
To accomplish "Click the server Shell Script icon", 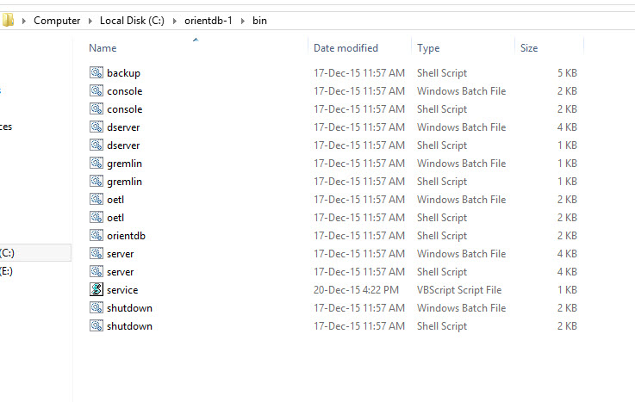I will pyautogui.click(x=96, y=271).
